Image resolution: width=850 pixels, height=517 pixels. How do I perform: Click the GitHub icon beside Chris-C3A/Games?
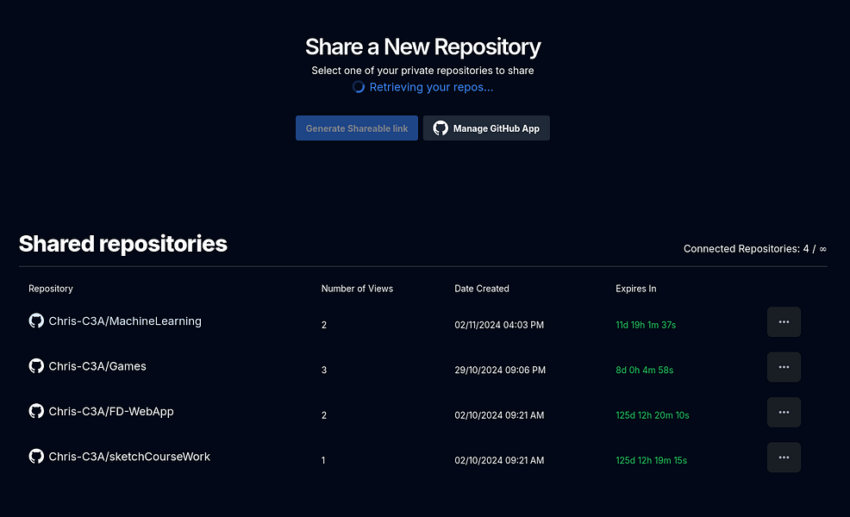[x=36, y=365]
